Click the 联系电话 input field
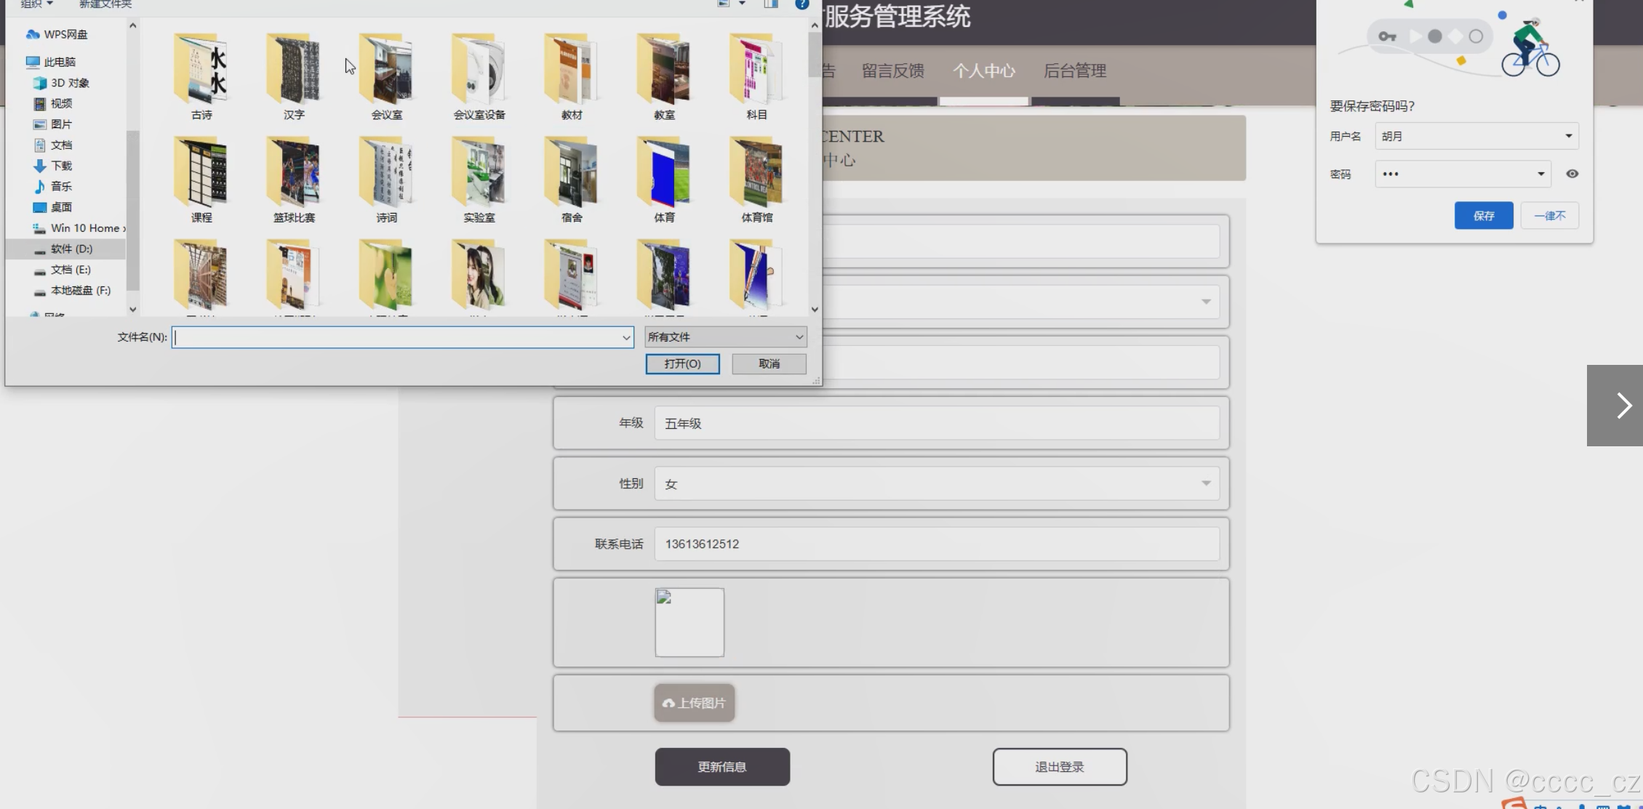The height and width of the screenshot is (809, 1643). (936, 544)
